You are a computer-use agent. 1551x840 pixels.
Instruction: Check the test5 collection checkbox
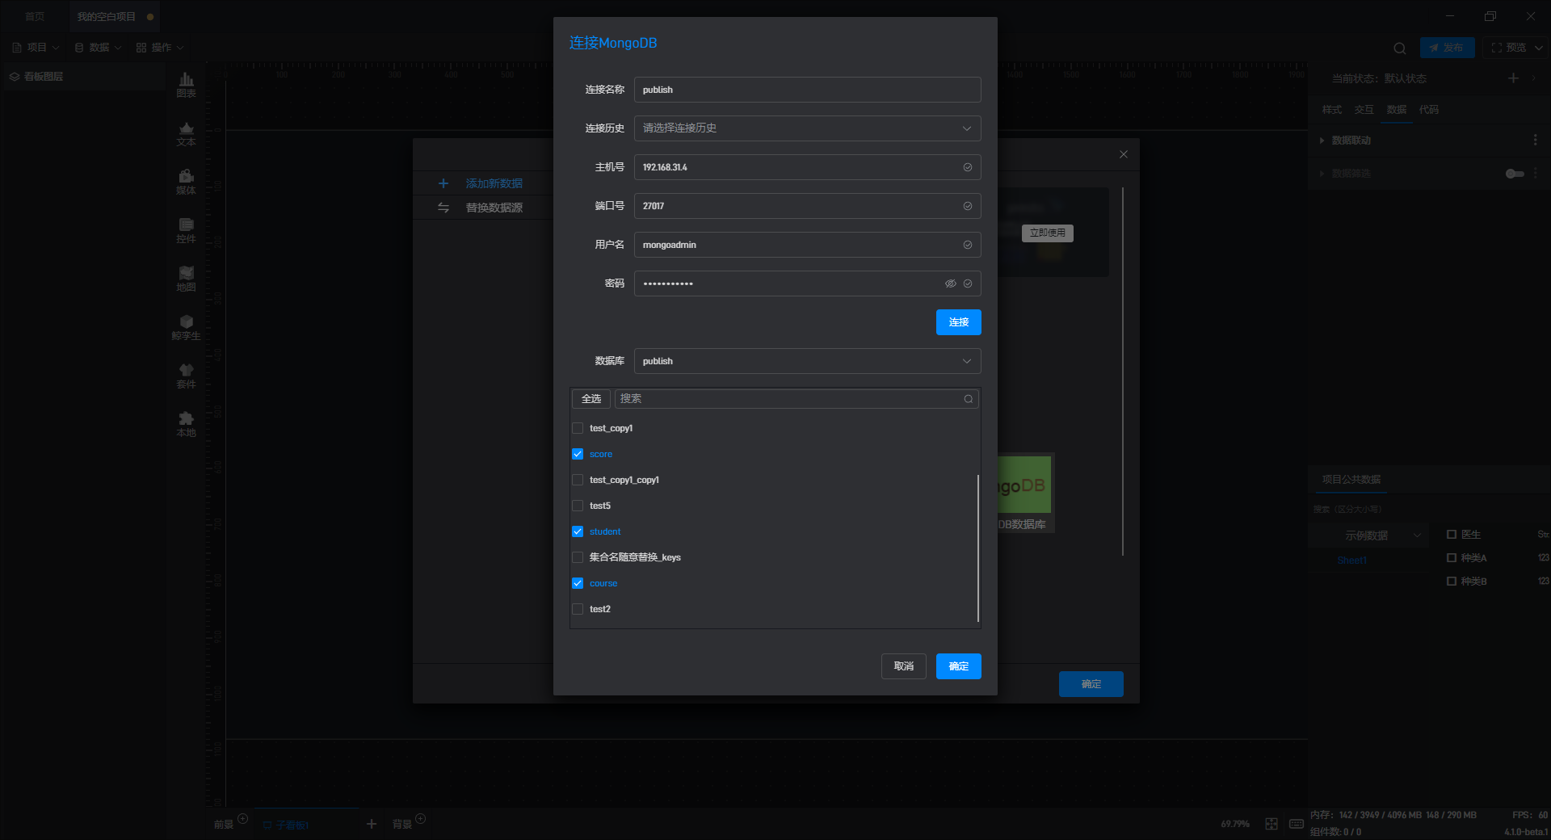[578, 506]
